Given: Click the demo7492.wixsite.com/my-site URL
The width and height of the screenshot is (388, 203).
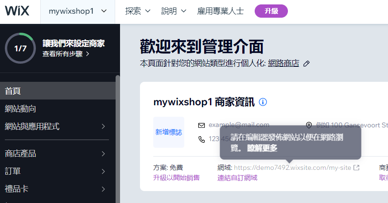Looking at the screenshot, I should (x=292, y=168).
